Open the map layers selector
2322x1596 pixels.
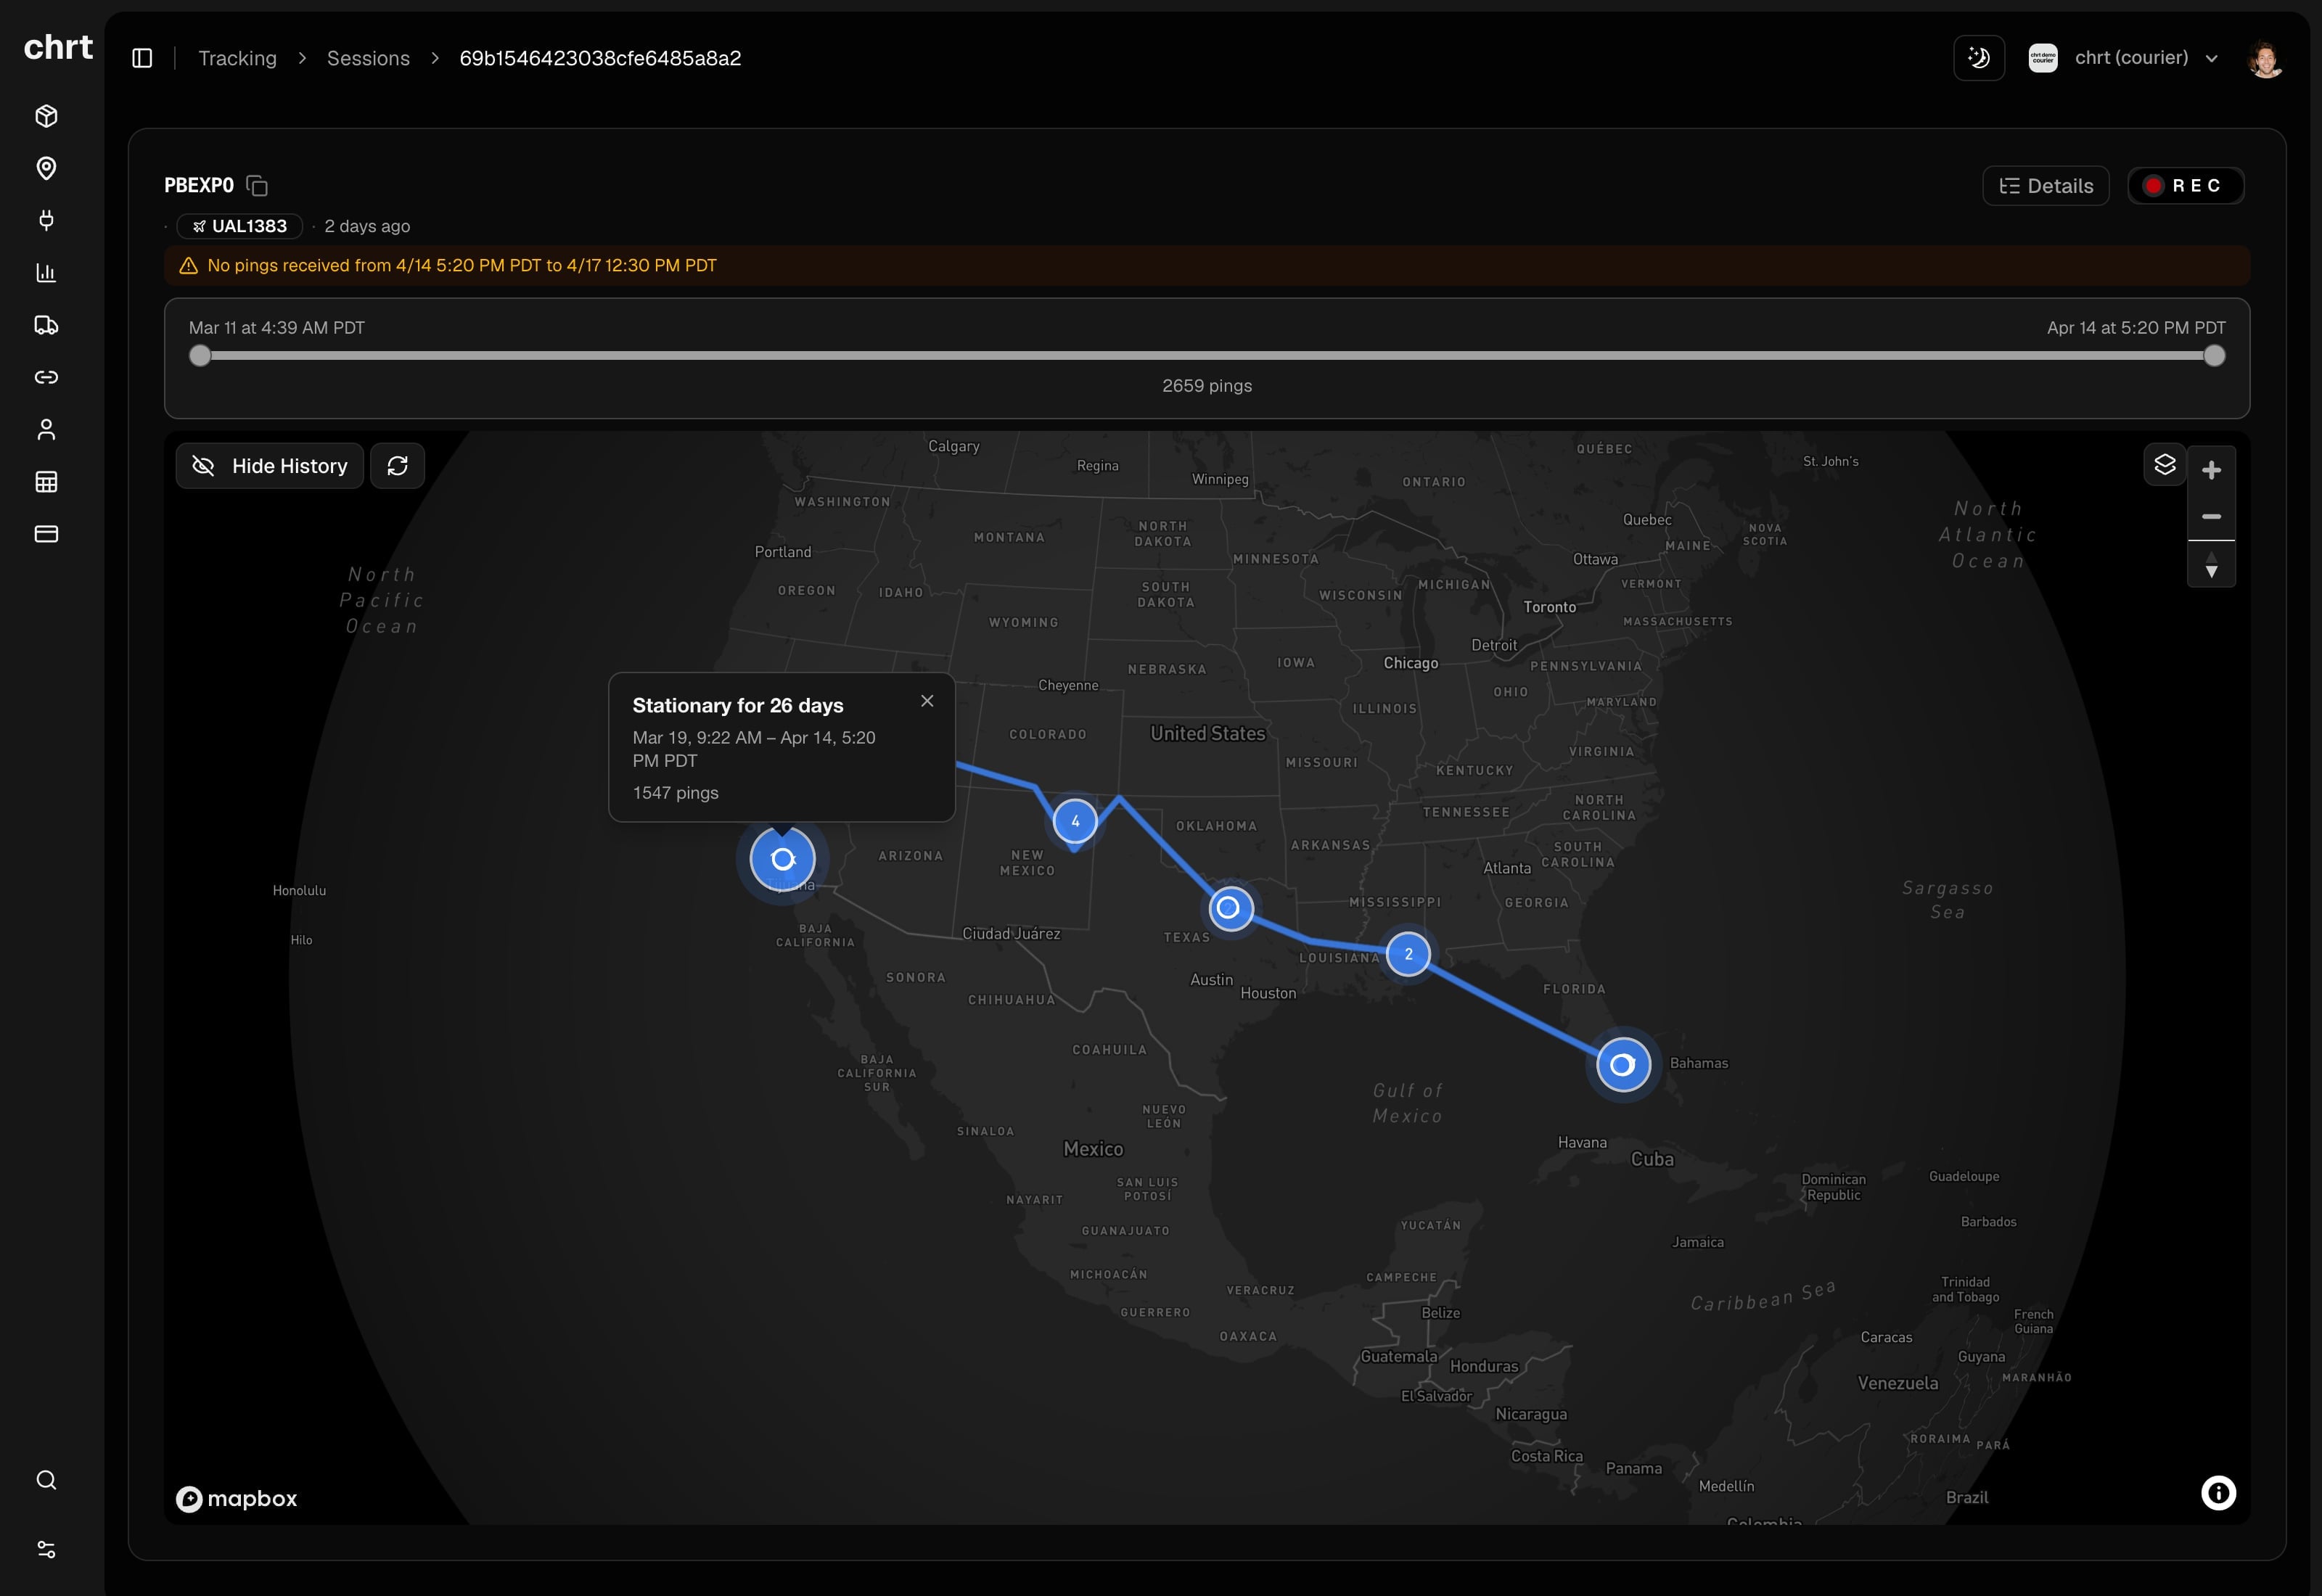pos(2165,465)
